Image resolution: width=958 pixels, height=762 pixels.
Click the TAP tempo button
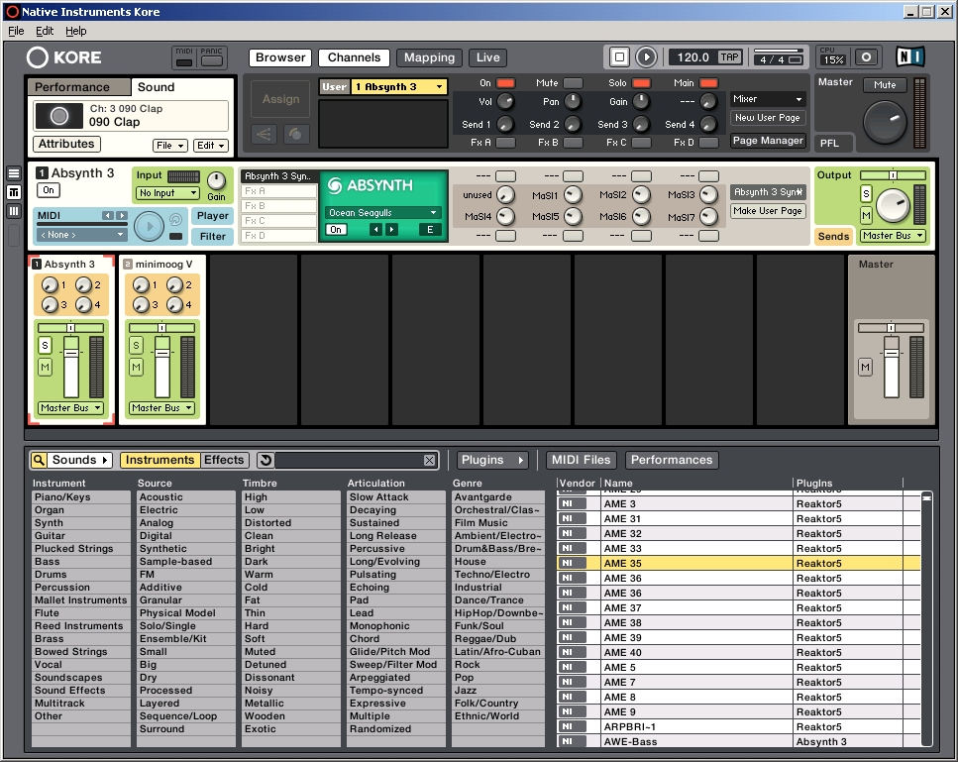(x=729, y=57)
